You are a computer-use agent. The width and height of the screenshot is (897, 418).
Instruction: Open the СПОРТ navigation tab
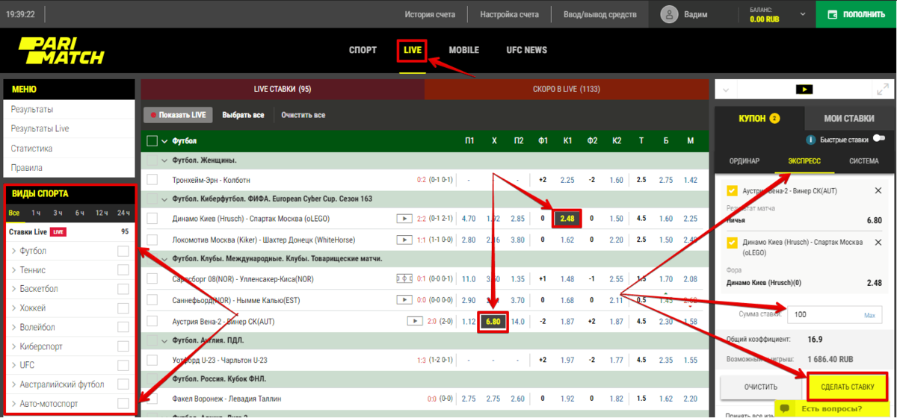(x=363, y=50)
